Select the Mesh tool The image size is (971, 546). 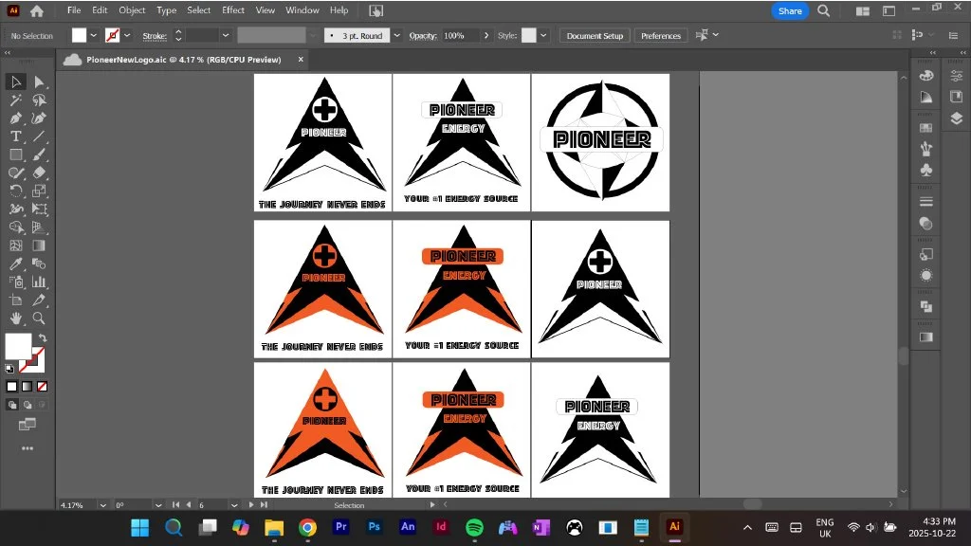pos(15,246)
